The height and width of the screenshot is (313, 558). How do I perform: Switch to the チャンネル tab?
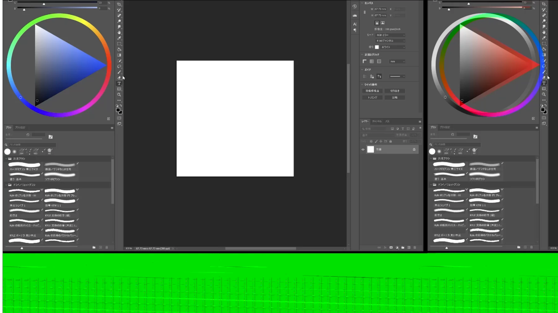[x=377, y=121]
